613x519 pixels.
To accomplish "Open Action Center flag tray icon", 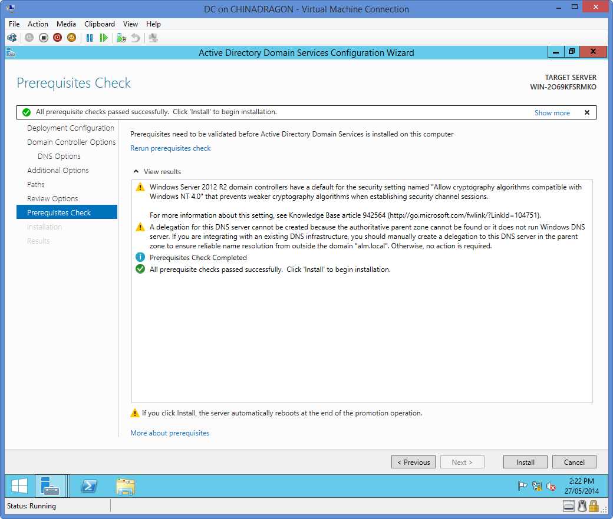I will coord(522,486).
